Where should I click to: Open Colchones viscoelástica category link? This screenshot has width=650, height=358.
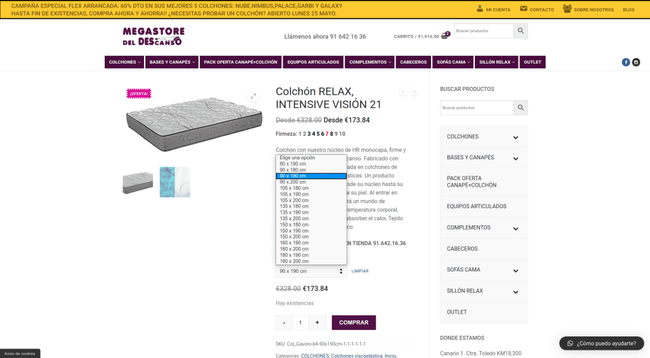point(357,355)
